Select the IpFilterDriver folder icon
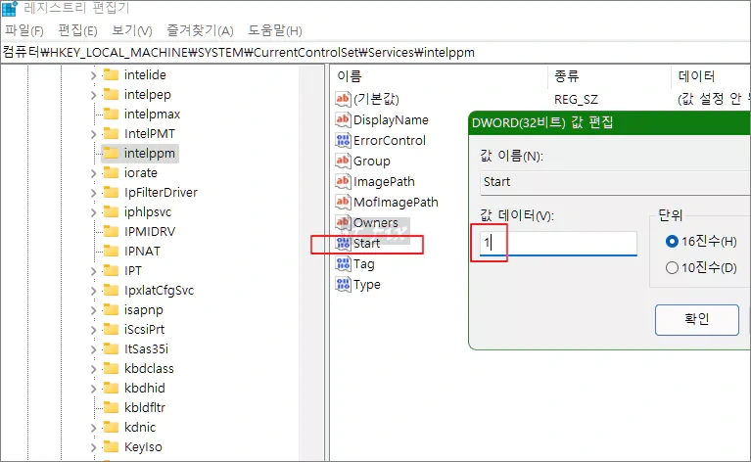The width and height of the screenshot is (751, 462). coord(111,193)
